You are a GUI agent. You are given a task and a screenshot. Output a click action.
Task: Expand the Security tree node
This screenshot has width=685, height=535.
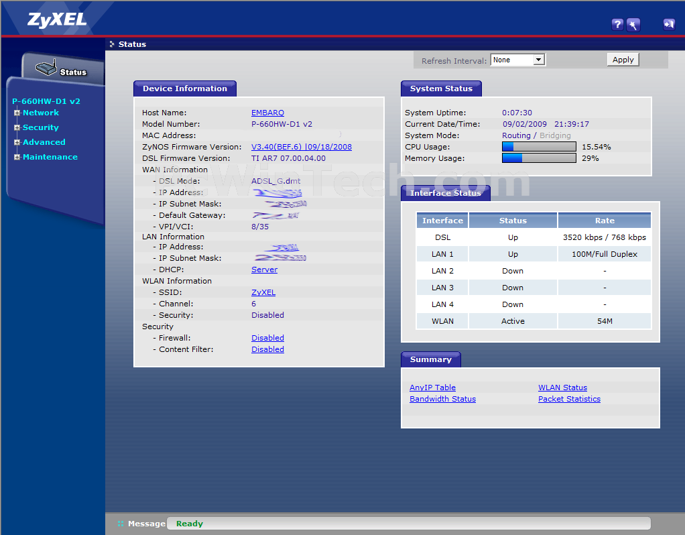(17, 127)
